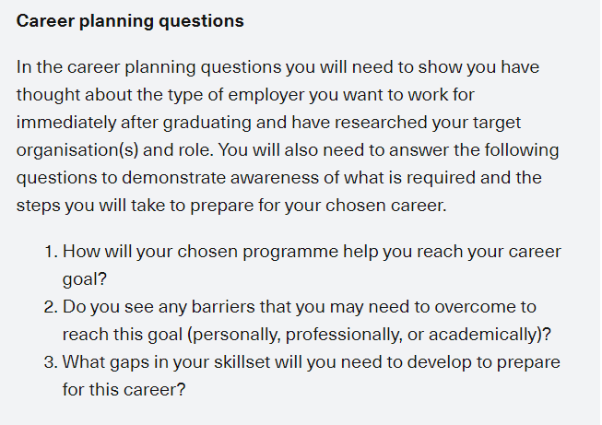Click the text "for this career?"
602x425 pixels.
point(124,390)
